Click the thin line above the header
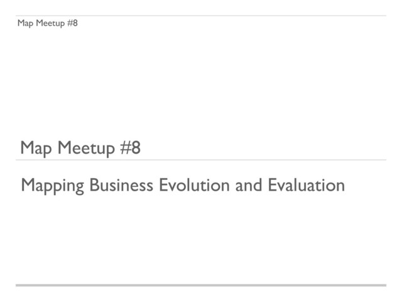The width and height of the screenshot is (402, 301). (x=201, y=16)
